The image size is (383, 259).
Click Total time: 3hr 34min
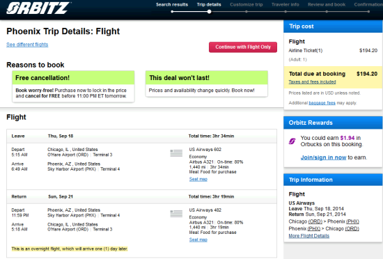coord(211,136)
